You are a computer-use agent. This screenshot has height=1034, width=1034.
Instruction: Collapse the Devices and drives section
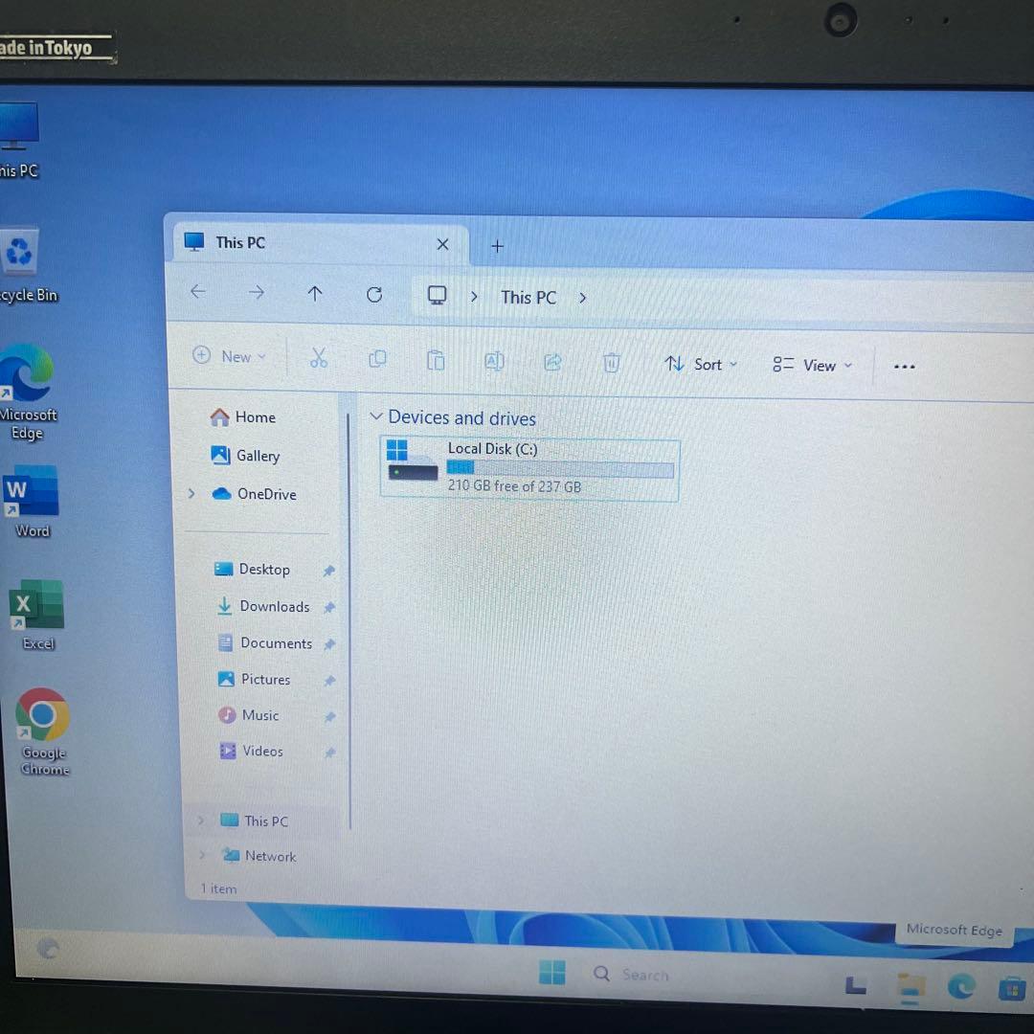click(x=375, y=417)
